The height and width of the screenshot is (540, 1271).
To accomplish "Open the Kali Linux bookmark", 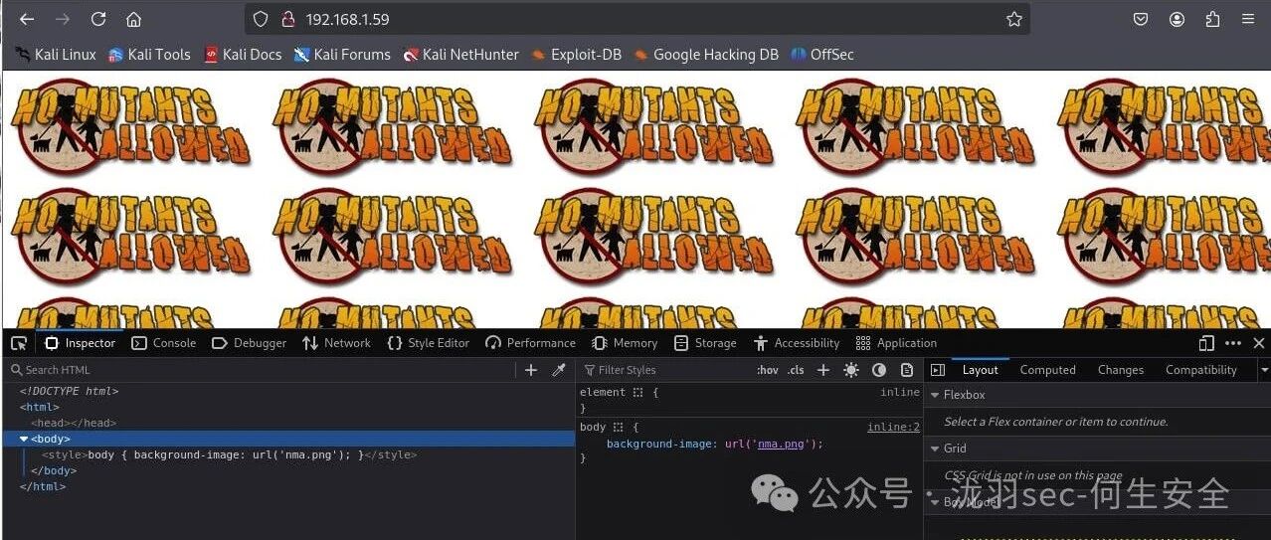I will [56, 55].
